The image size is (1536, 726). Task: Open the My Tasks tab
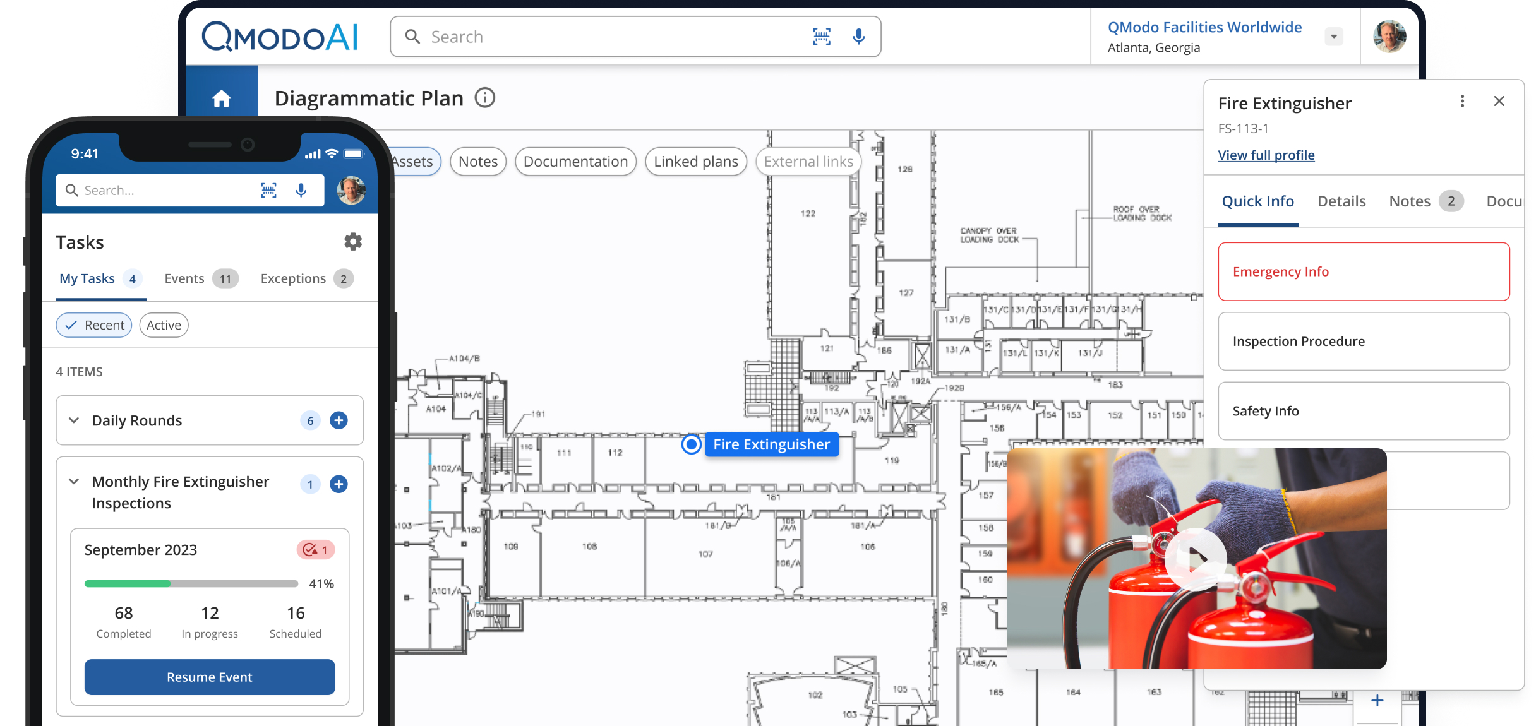(101, 278)
